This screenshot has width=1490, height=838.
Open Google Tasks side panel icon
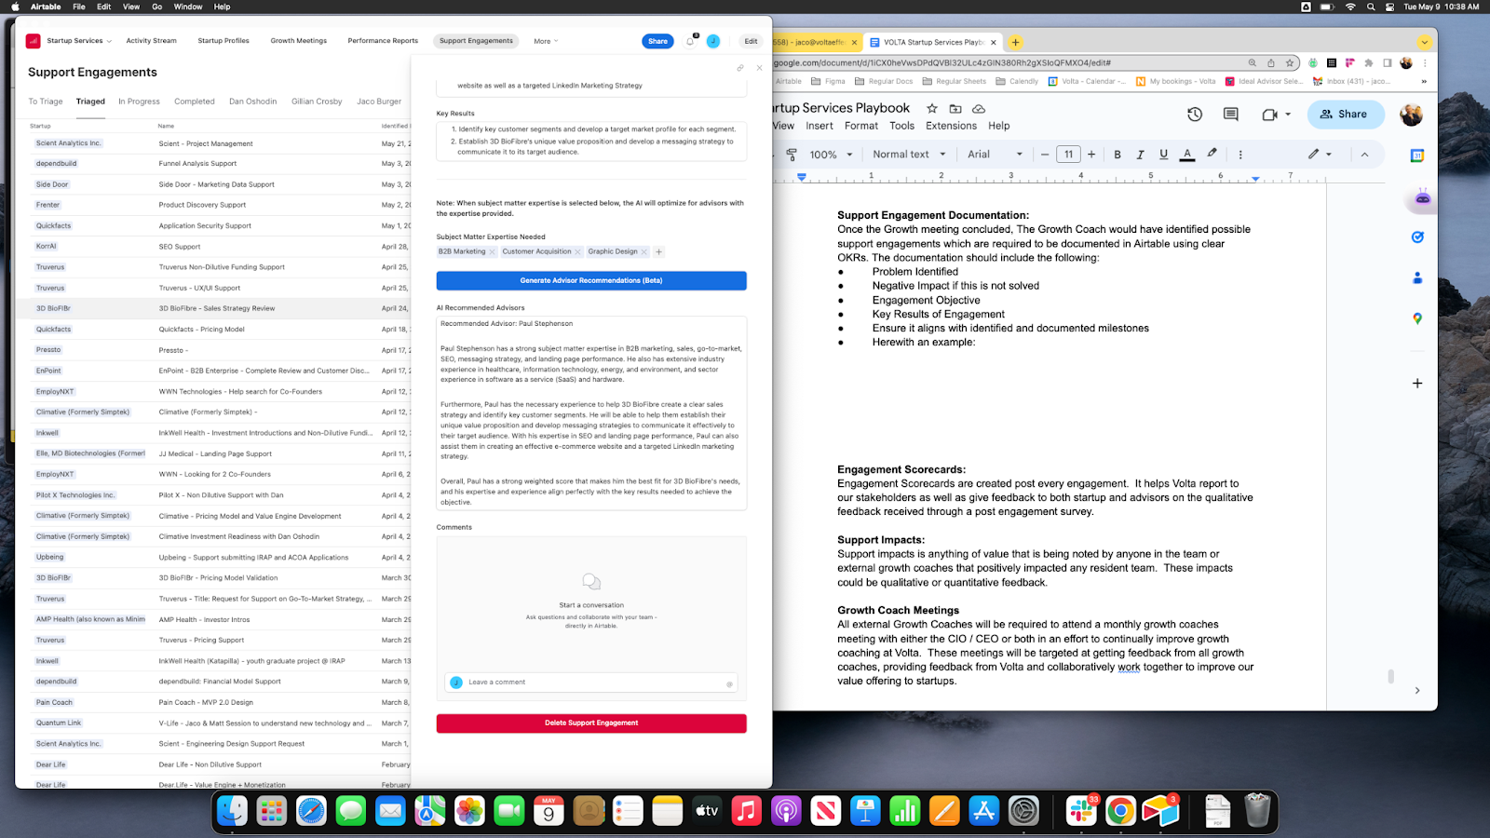[1417, 237]
